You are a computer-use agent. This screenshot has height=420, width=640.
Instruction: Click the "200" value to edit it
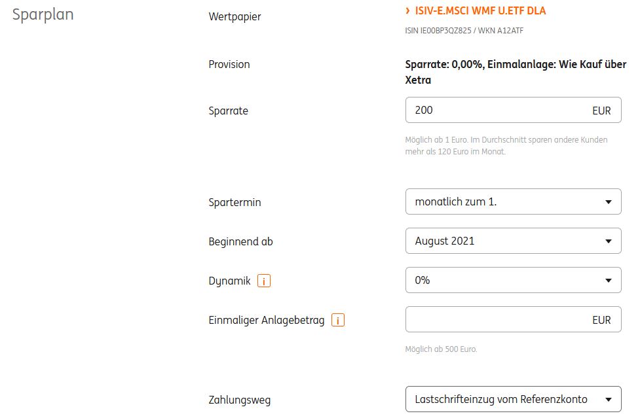(424, 110)
